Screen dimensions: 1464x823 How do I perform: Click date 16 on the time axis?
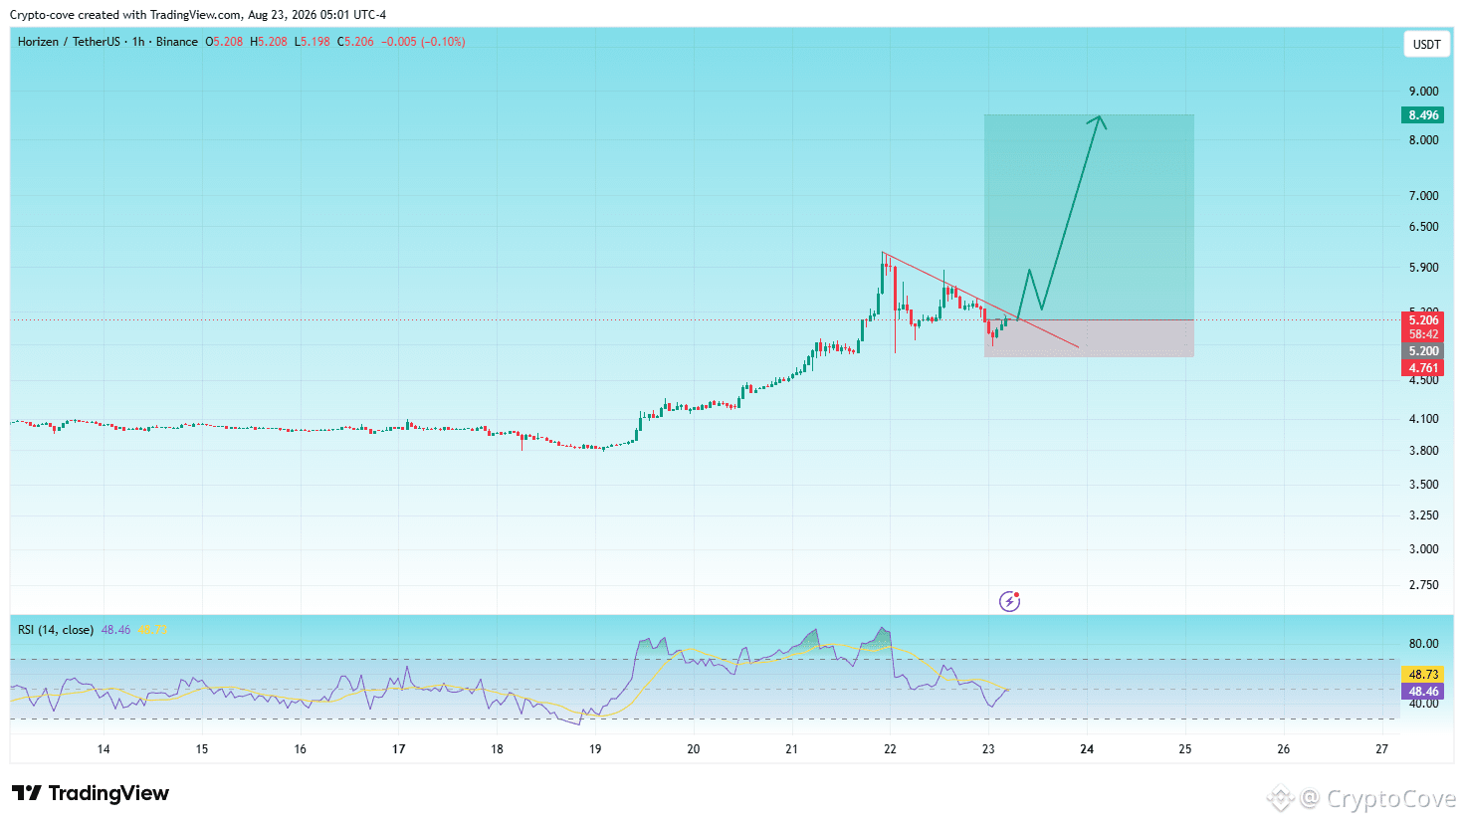pos(301,749)
